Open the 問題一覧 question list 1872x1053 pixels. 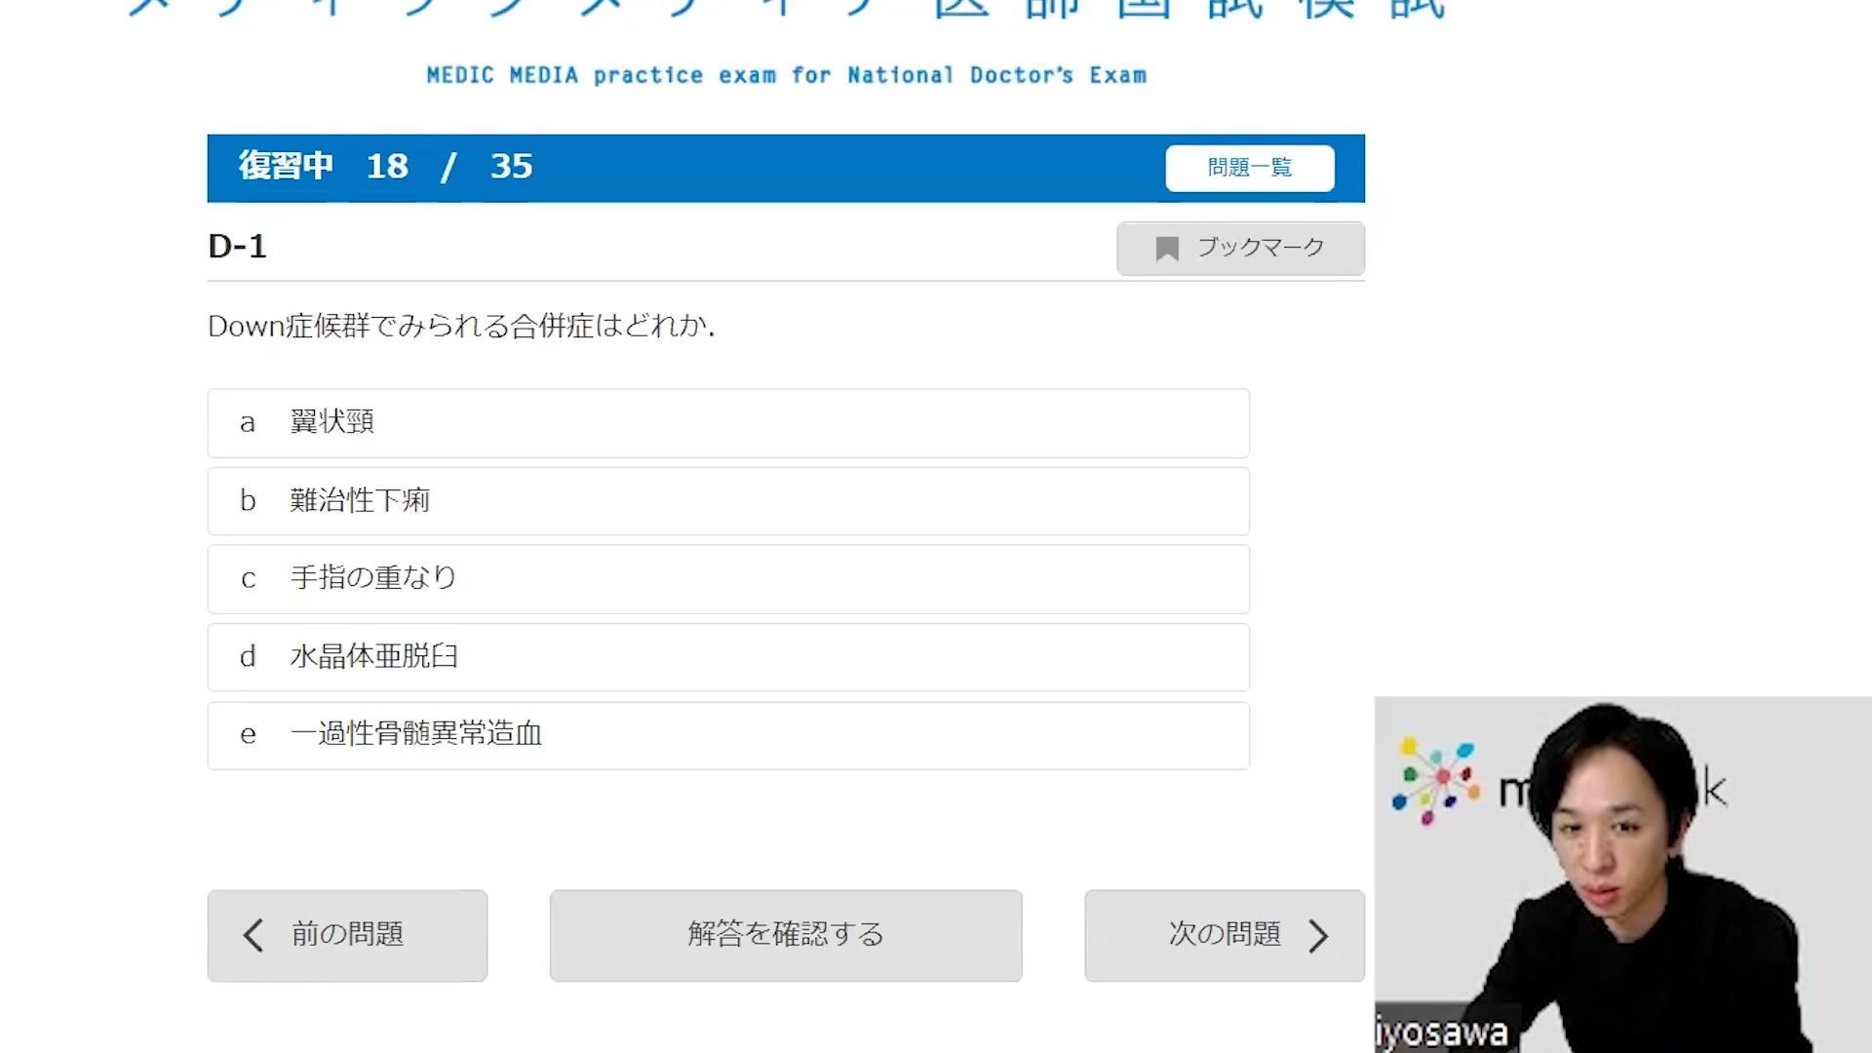click(1249, 168)
